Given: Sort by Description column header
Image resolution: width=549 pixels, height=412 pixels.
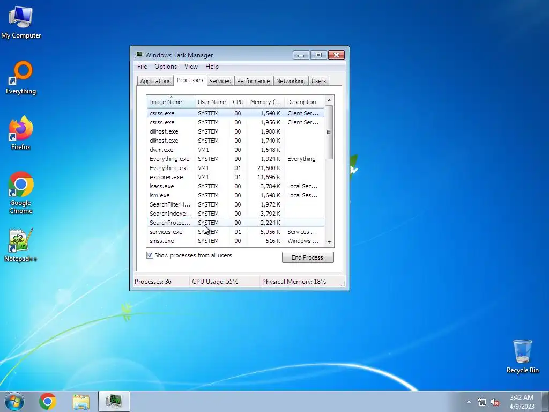Looking at the screenshot, I should (x=305, y=102).
